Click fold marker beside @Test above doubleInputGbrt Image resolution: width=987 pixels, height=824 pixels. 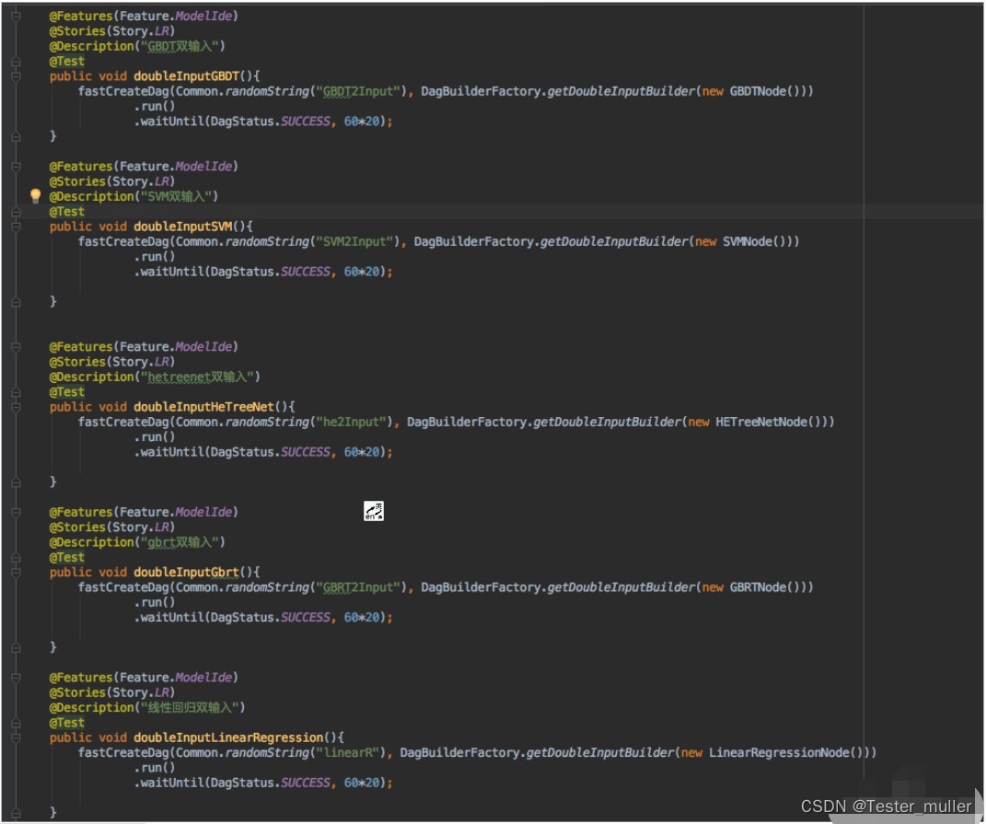tap(17, 558)
